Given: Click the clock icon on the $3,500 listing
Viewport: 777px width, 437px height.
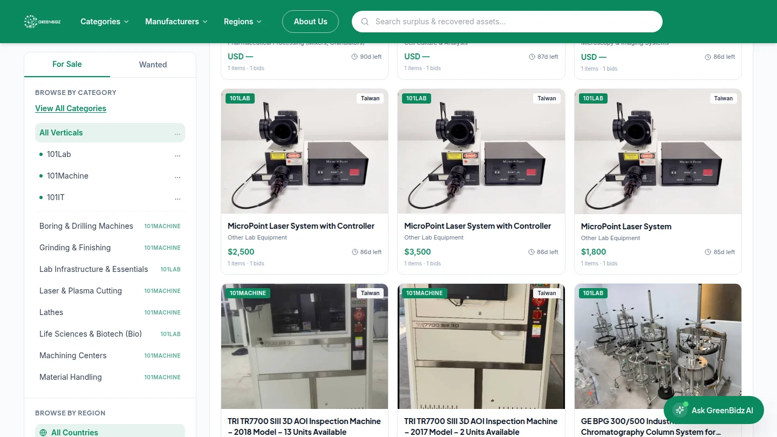Looking at the screenshot, I should point(531,252).
